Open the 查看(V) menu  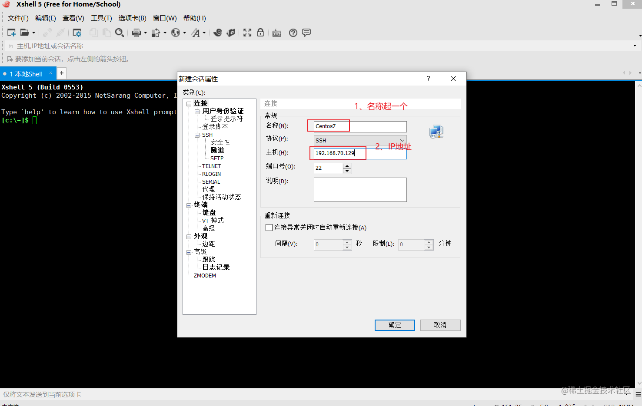point(73,18)
